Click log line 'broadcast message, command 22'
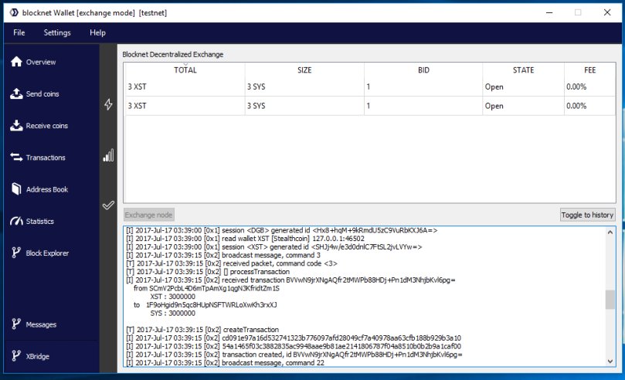Viewport: 625px width, 380px height. pos(226,363)
